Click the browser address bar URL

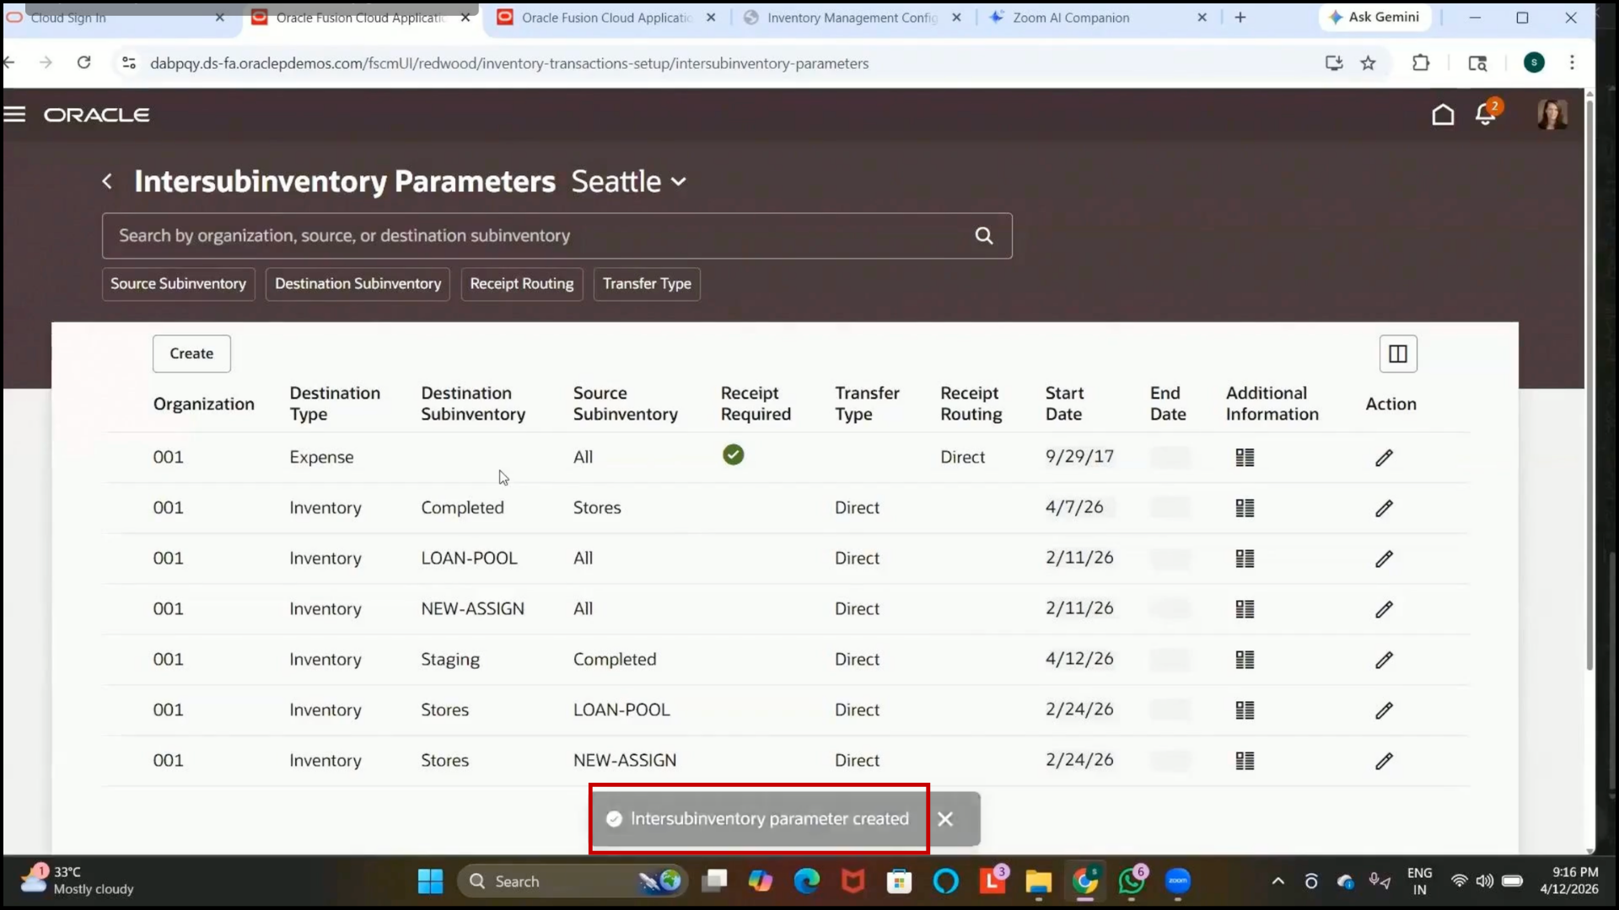509,63
